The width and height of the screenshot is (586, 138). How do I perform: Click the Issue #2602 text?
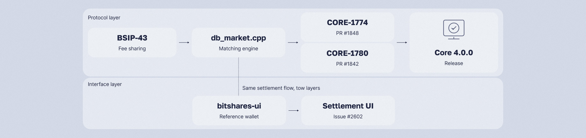click(348, 116)
